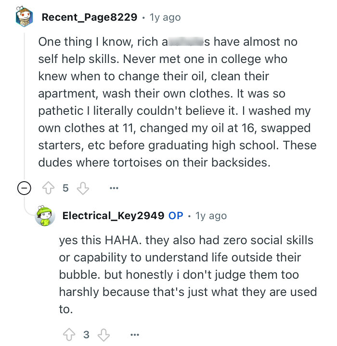Click Electrical_Key2949's avatar image
This screenshot has height=346, width=337.
pos(45,216)
